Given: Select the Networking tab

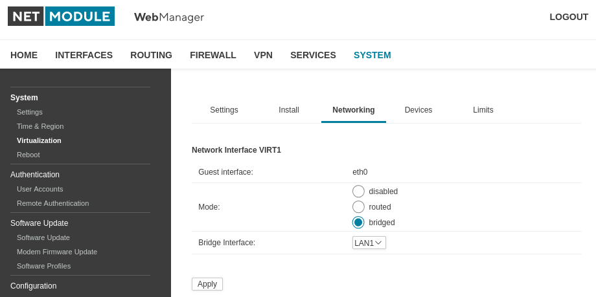Looking at the screenshot, I should (354, 110).
